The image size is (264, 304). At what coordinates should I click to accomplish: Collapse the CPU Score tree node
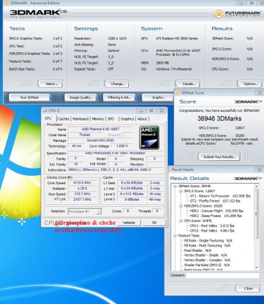(180, 221)
